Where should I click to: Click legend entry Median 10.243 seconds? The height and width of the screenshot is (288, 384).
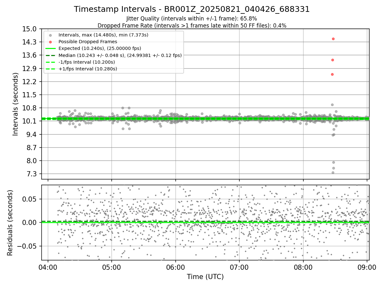(x=120, y=55)
